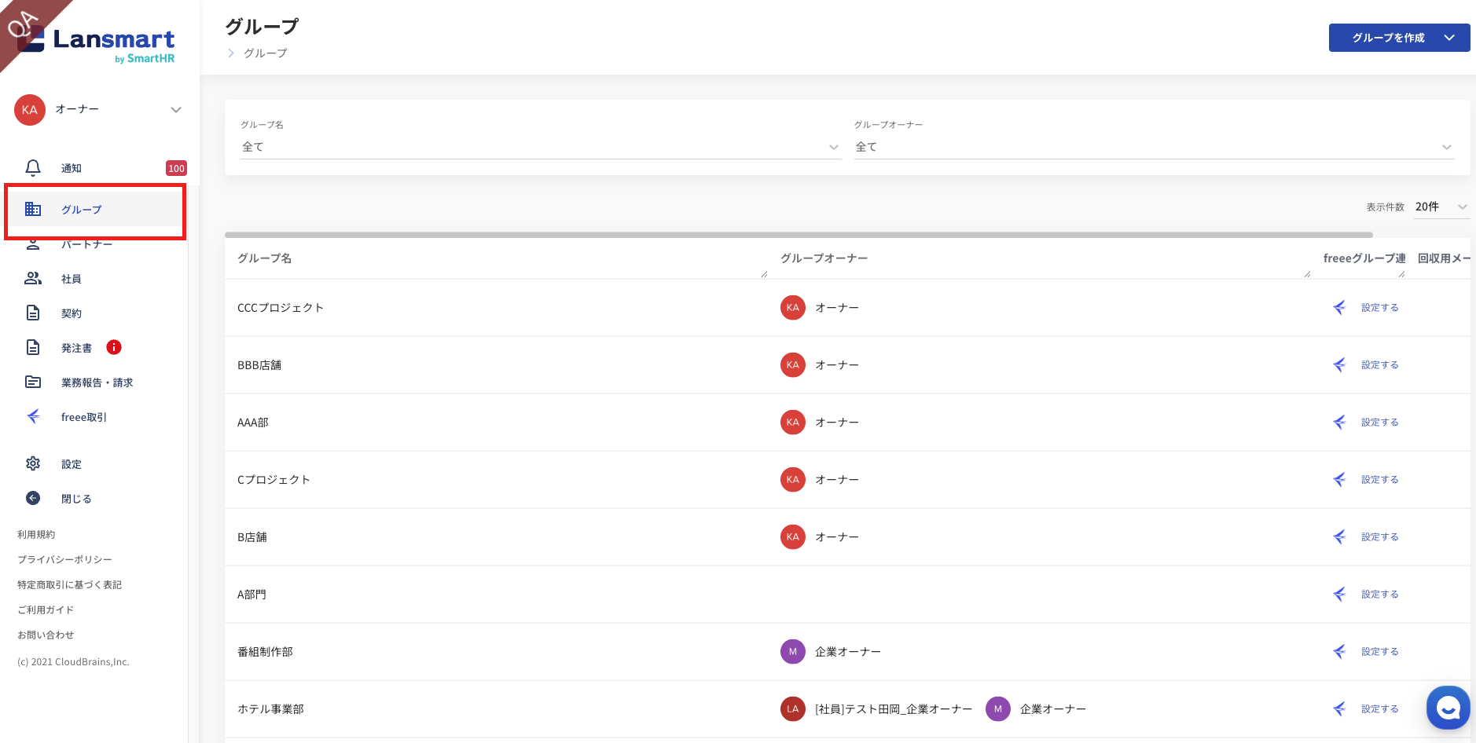Click the 設定 gear icon
This screenshot has height=743, width=1476.
click(x=33, y=464)
